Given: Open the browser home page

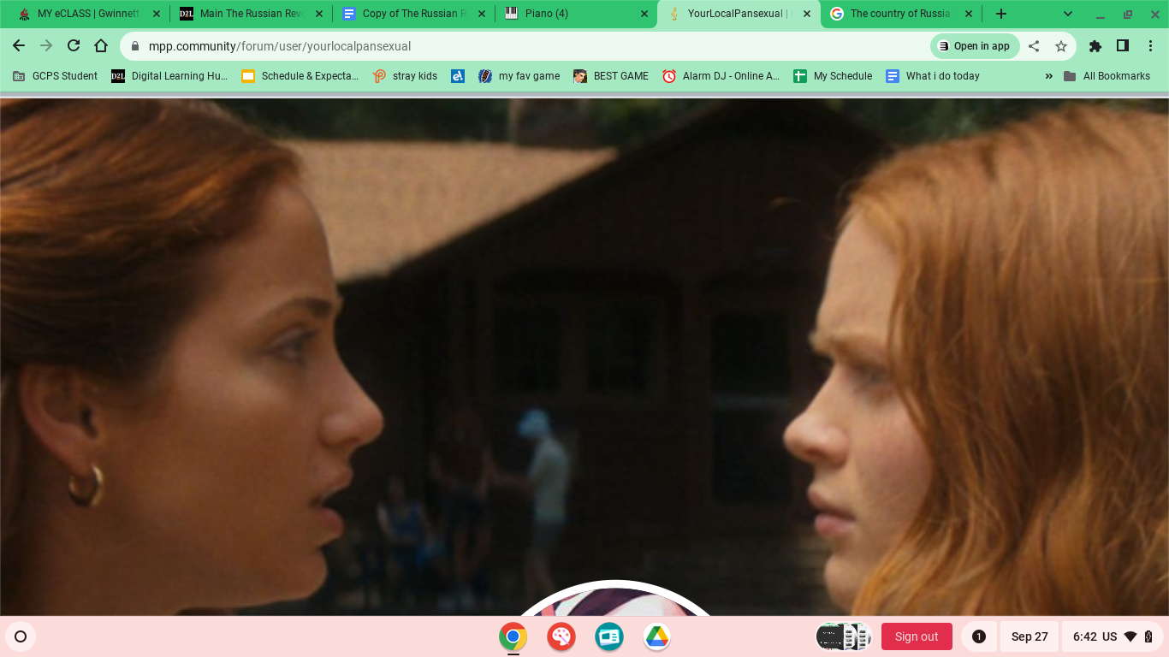Looking at the screenshot, I should 101,46.
